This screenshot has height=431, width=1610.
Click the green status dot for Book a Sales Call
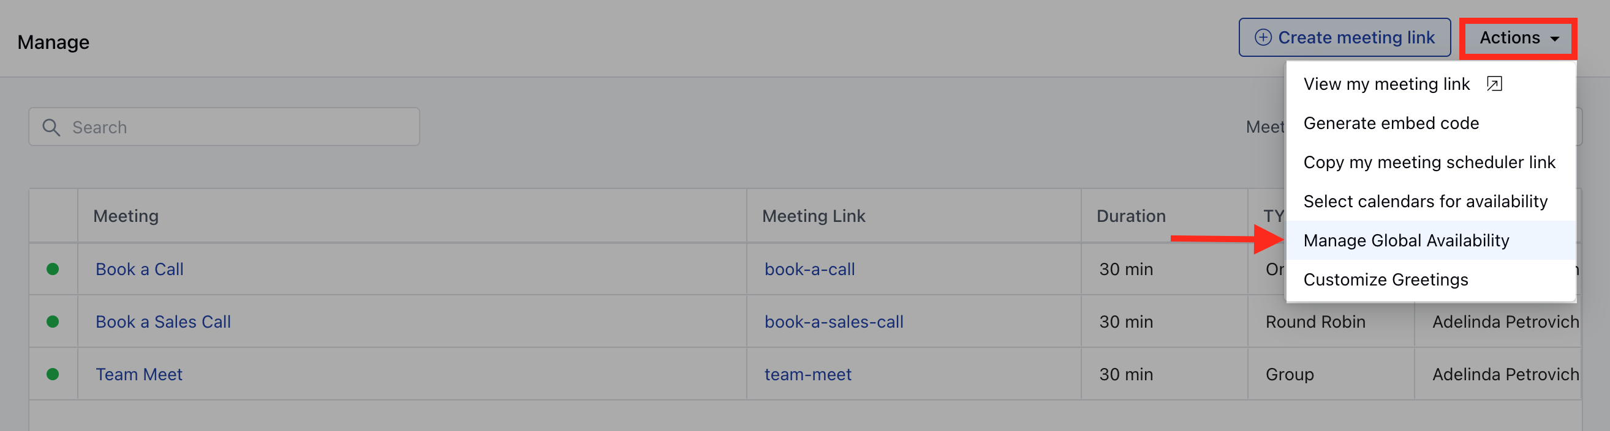point(53,321)
